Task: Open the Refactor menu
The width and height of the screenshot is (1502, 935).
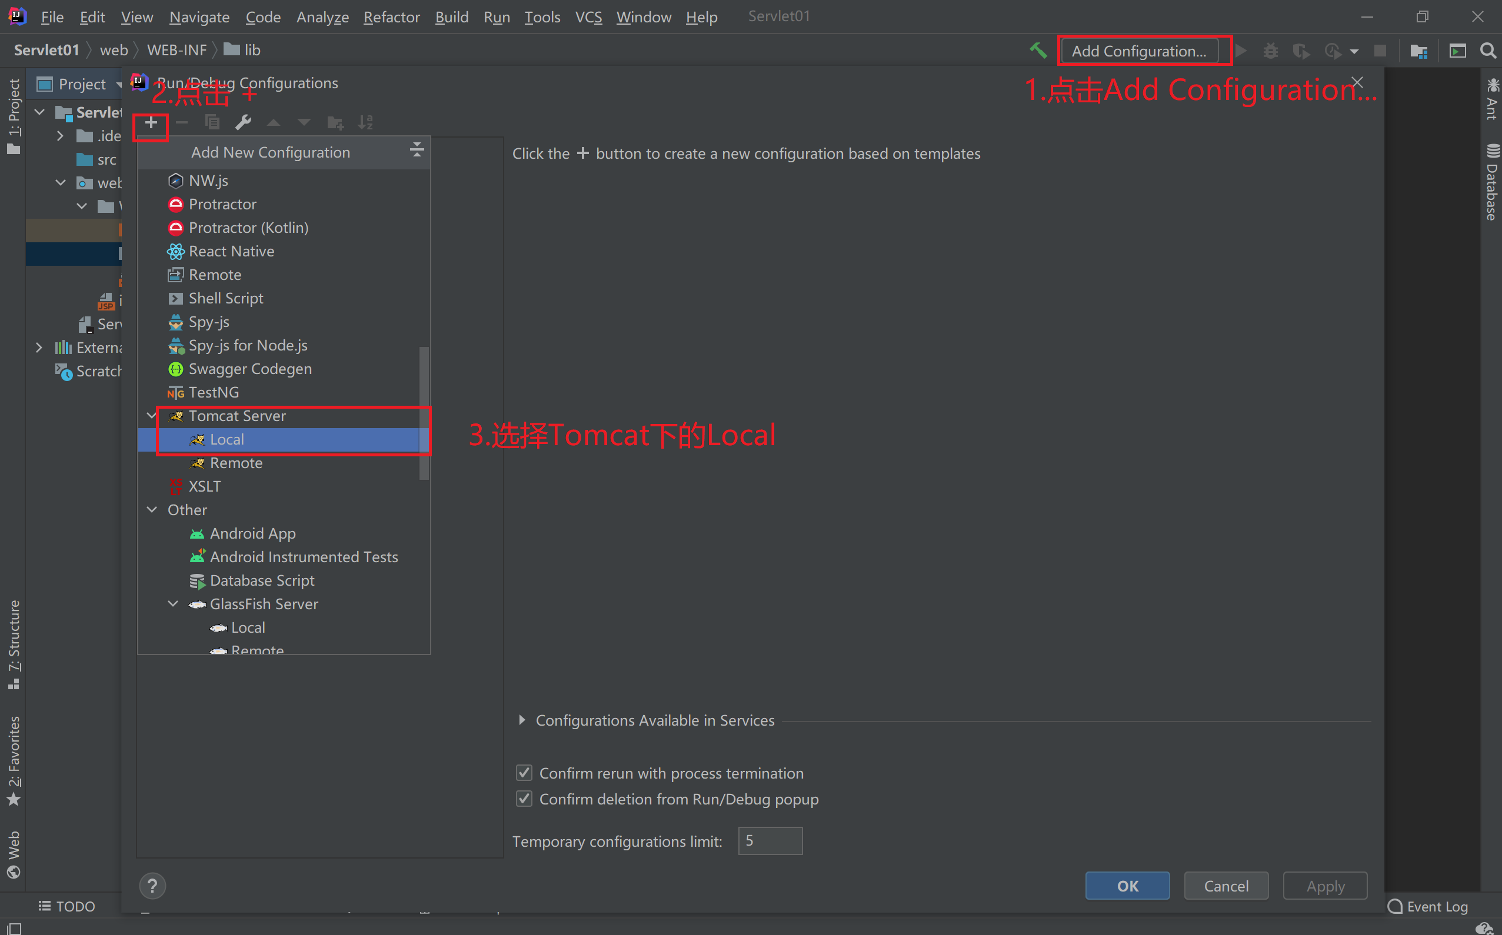Action: [391, 16]
